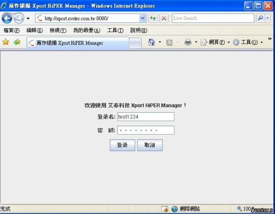Click the green Refresh arrows icon
Viewport: 275px width, 214px height.
point(153,18)
